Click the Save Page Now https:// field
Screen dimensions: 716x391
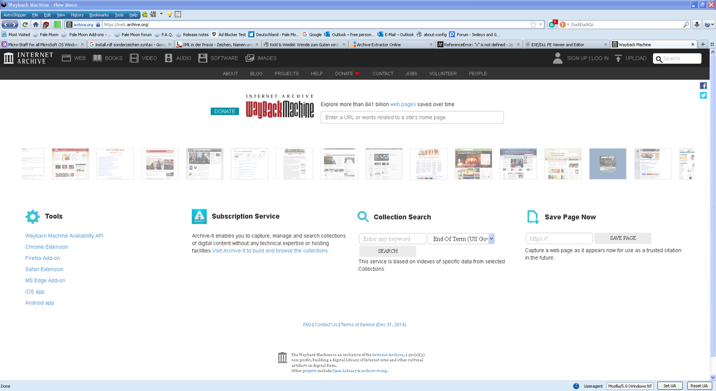[559, 239]
